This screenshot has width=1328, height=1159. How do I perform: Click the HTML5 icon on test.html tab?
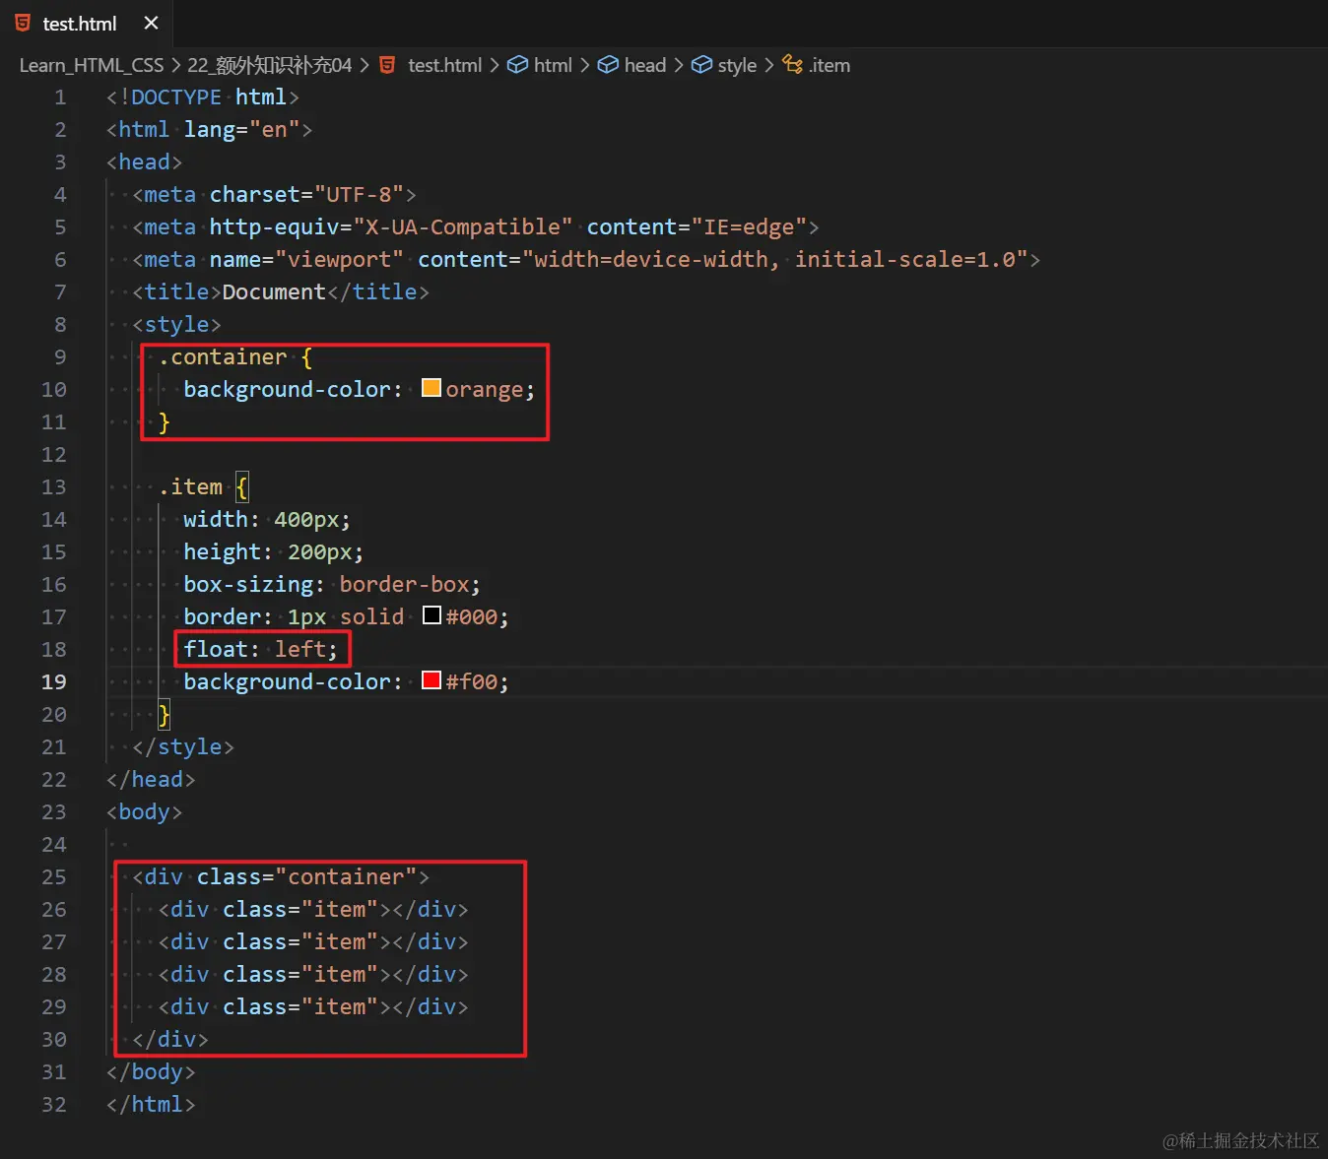(x=23, y=23)
